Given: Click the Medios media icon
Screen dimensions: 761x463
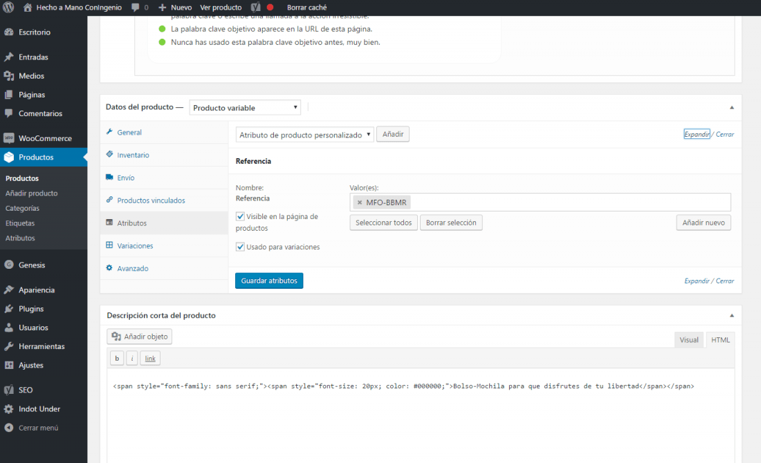Looking at the screenshot, I should tap(9, 75).
